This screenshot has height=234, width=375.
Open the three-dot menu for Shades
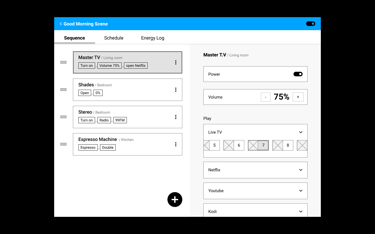[176, 90]
